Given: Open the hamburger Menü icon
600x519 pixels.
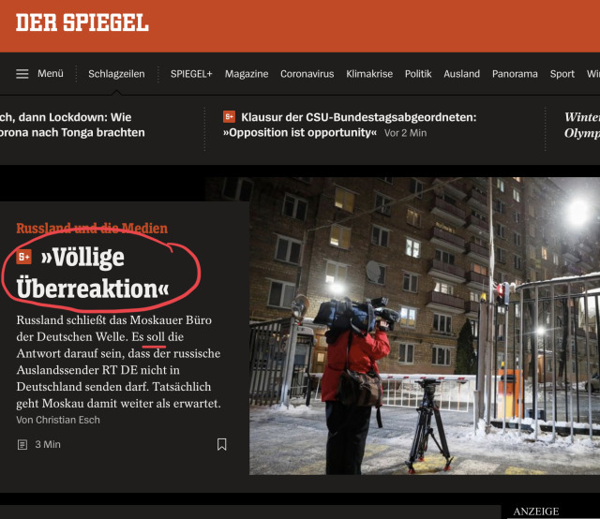Looking at the screenshot, I should (x=22, y=74).
